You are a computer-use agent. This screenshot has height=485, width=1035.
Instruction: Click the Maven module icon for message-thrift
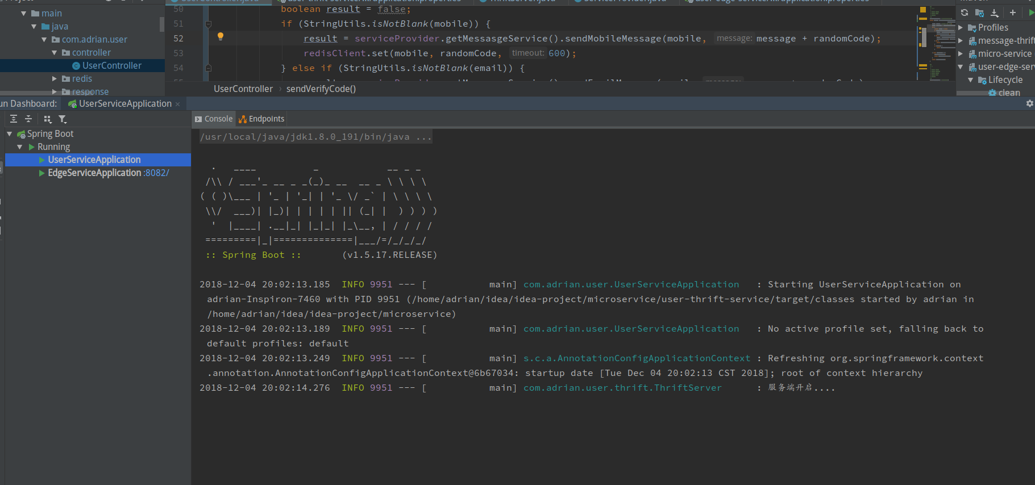point(972,41)
